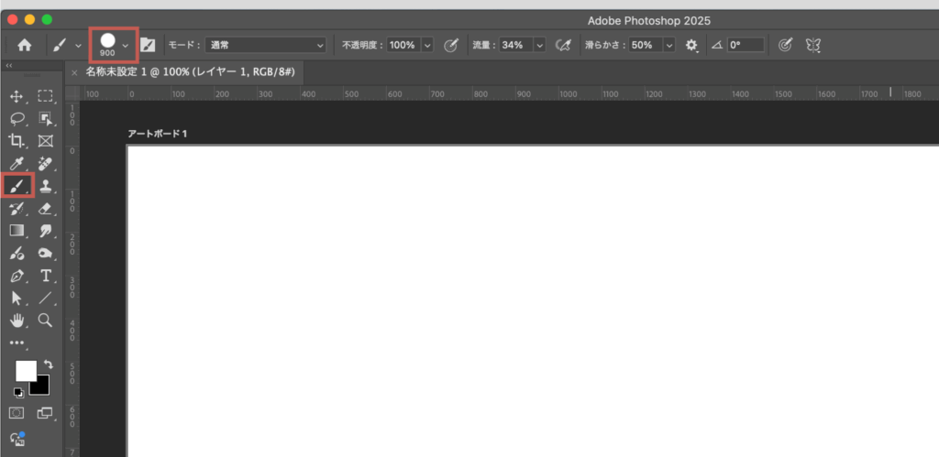Select the 名称未設定 1 document tab
939x457 pixels.
191,72
